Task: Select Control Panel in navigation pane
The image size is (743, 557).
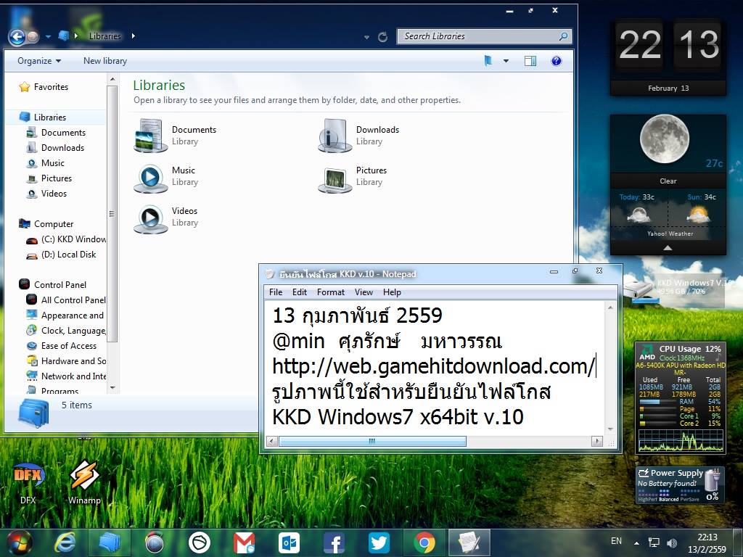Action: pyautogui.click(x=59, y=284)
